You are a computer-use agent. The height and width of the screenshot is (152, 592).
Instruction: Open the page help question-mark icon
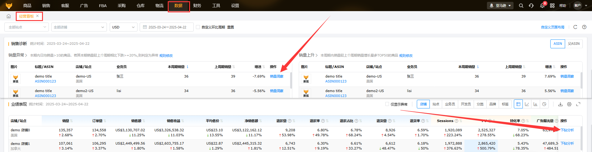coord(584,27)
